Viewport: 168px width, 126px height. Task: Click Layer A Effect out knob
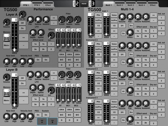[51, 35]
